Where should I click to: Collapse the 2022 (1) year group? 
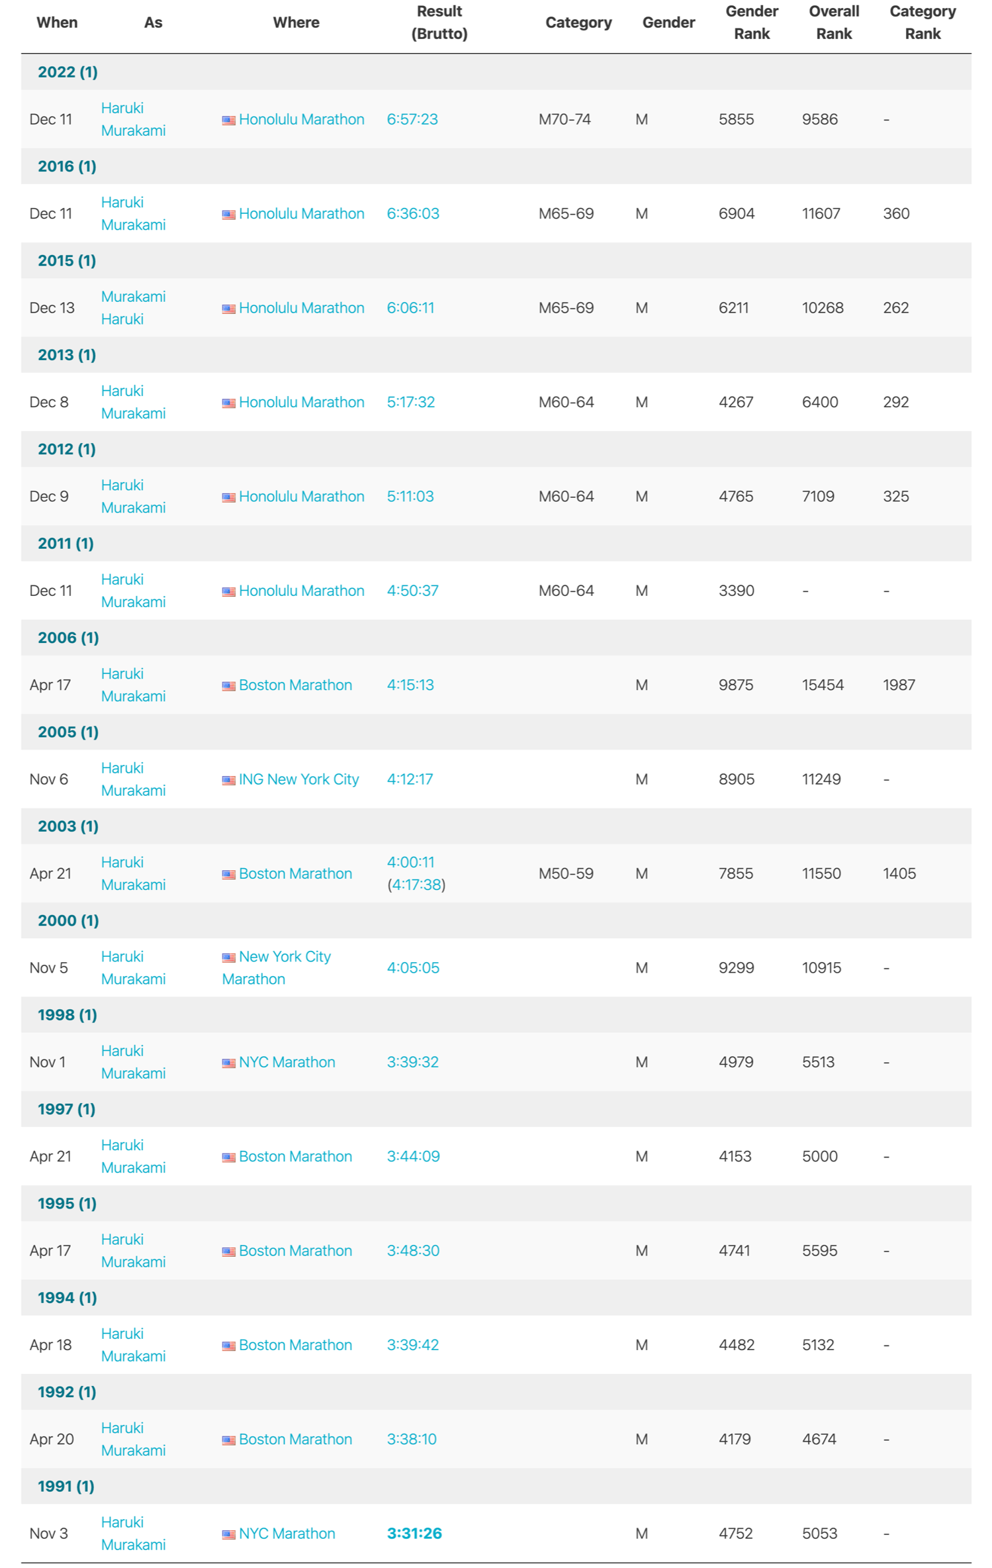click(x=68, y=72)
